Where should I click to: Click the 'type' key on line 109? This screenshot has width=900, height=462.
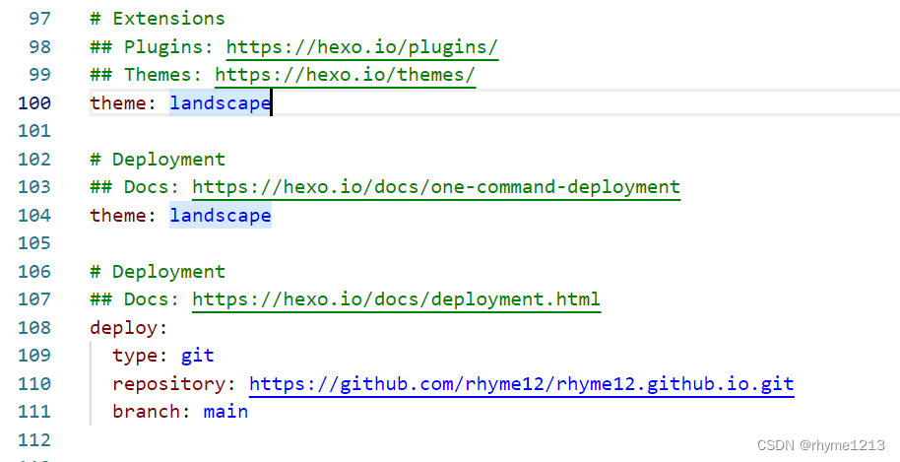point(135,357)
